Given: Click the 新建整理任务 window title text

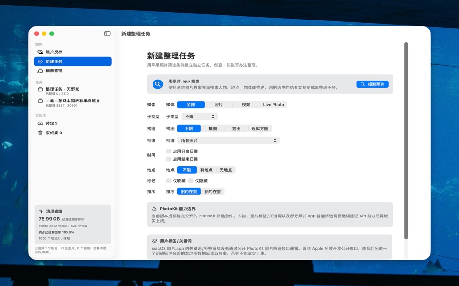Looking at the screenshot, I should (136, 34).
